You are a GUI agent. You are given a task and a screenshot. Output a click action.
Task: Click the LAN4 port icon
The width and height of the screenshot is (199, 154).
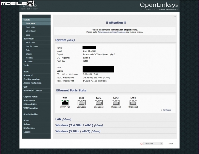[x=133, y=102]
